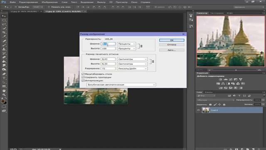Select the Horizontal Type tool
The height and width of the screenshot is (150, 266).
point(4,78)
